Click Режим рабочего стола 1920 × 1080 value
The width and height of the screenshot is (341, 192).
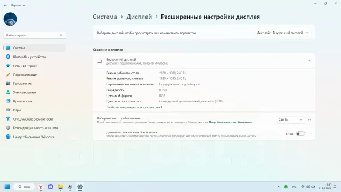coord(173,73)
